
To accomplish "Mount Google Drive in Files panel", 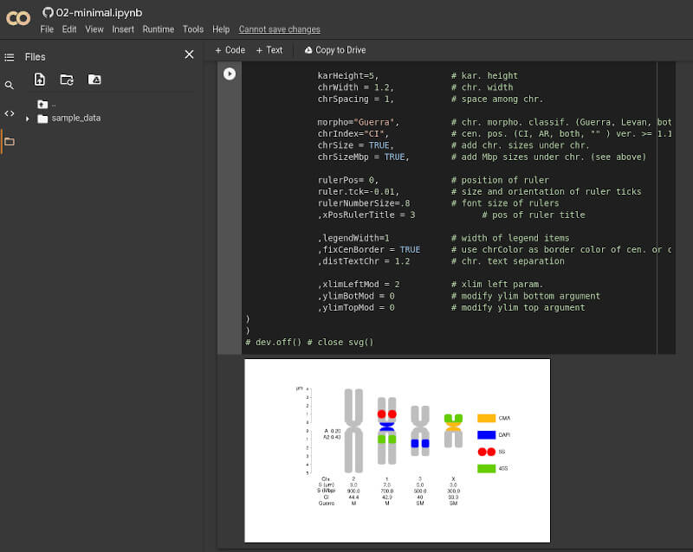I will (94, 80).
